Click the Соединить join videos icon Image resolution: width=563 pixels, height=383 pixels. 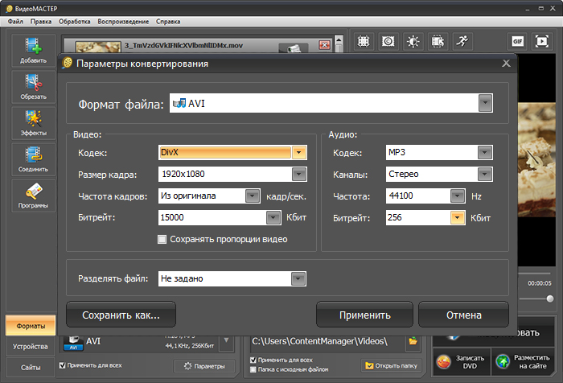[x=34, y=159]
